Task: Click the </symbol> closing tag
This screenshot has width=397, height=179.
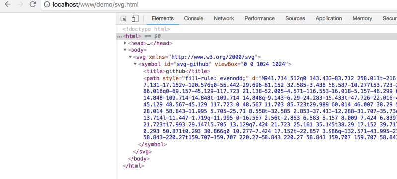Action: (x=153, y=145)
